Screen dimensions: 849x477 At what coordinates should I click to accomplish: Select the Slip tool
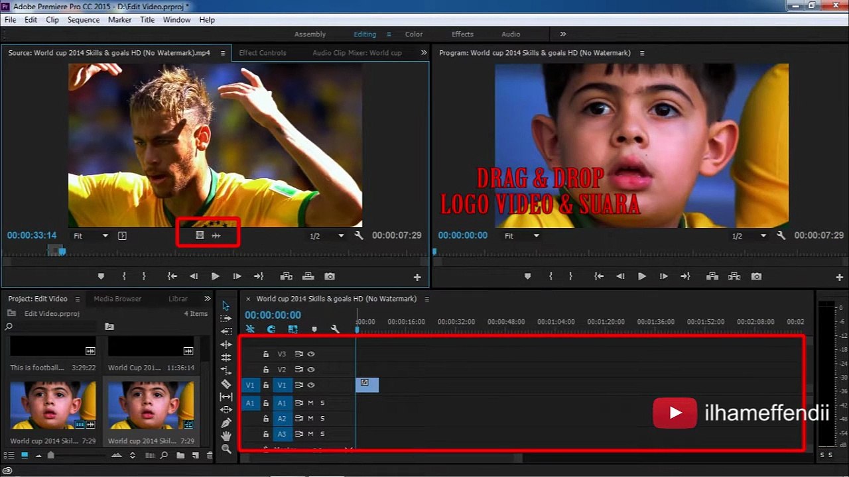pos(226,397)
